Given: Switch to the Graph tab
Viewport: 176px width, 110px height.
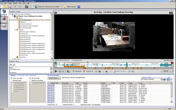Looking at the screenshot, I should (4, 20).
